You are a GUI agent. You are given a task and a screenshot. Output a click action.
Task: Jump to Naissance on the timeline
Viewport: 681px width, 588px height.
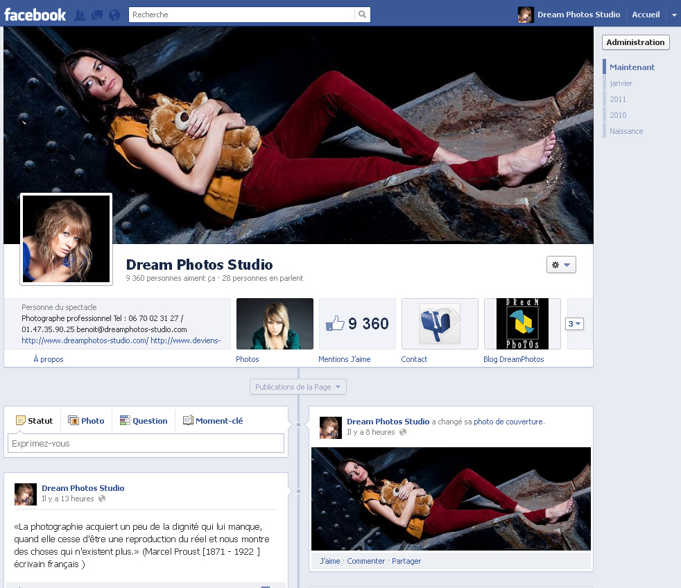click(626, 131)
